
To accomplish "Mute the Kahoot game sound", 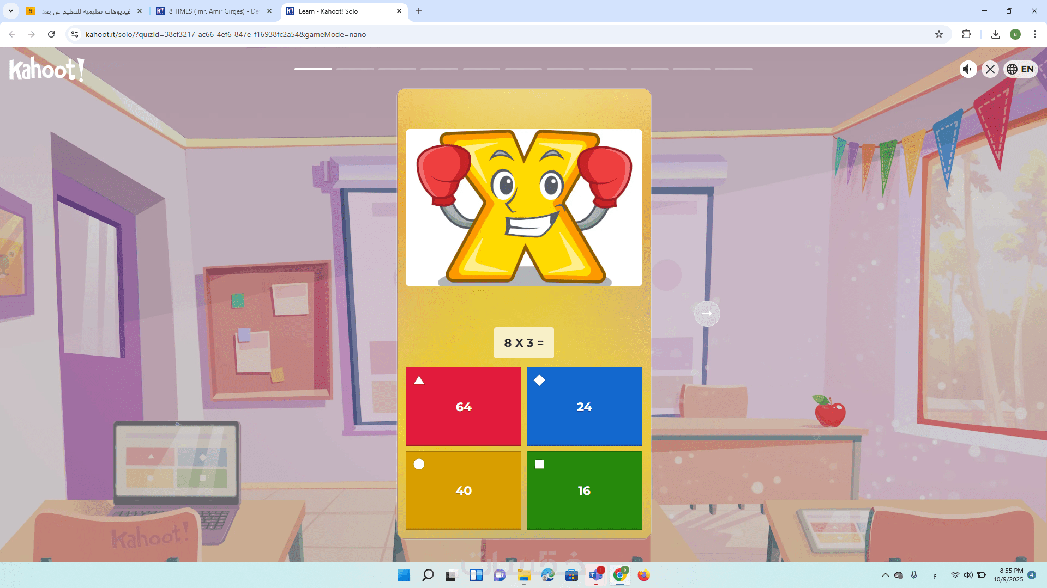I will coord(968,69).
